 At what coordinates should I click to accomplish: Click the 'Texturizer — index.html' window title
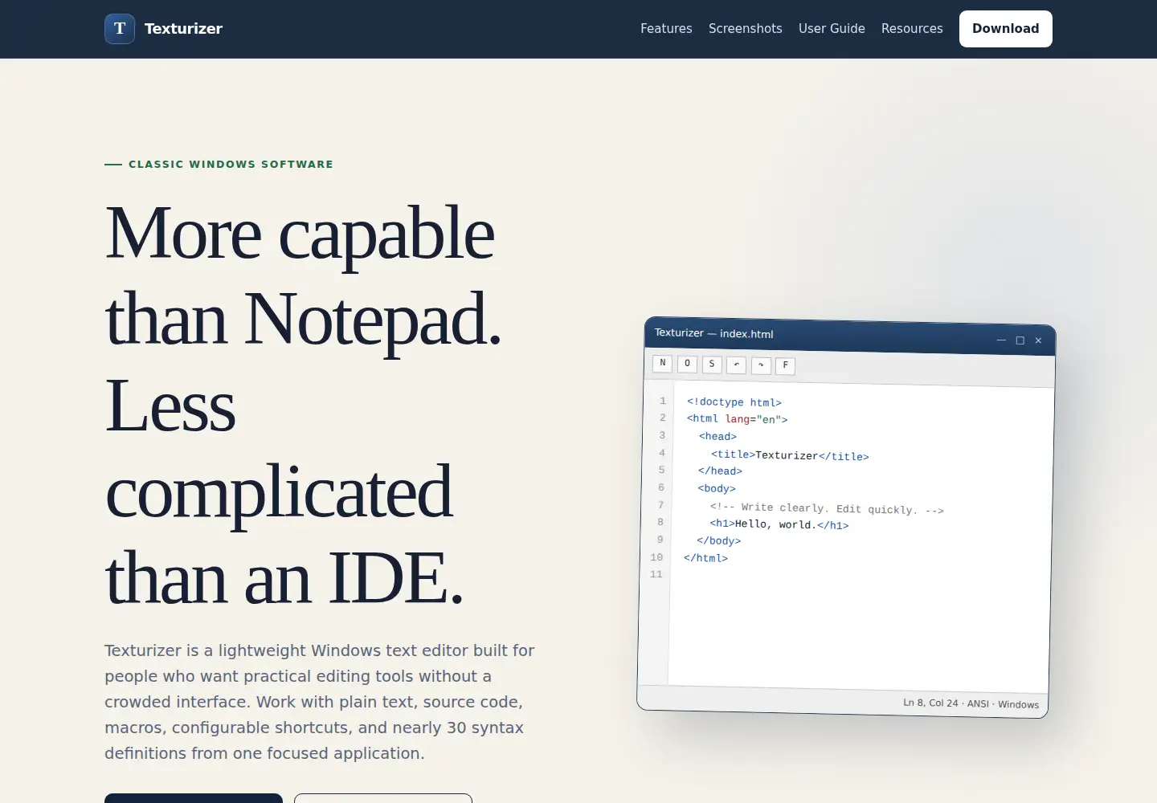tap(713, 333)
